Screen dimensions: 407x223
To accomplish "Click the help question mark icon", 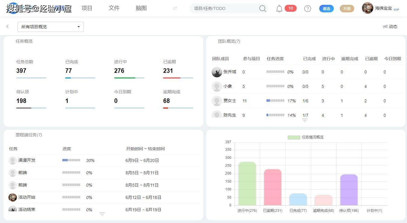I will coord(308,9).
